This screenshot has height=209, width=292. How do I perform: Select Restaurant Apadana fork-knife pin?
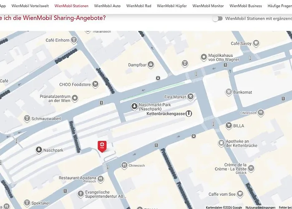[101, 179]
